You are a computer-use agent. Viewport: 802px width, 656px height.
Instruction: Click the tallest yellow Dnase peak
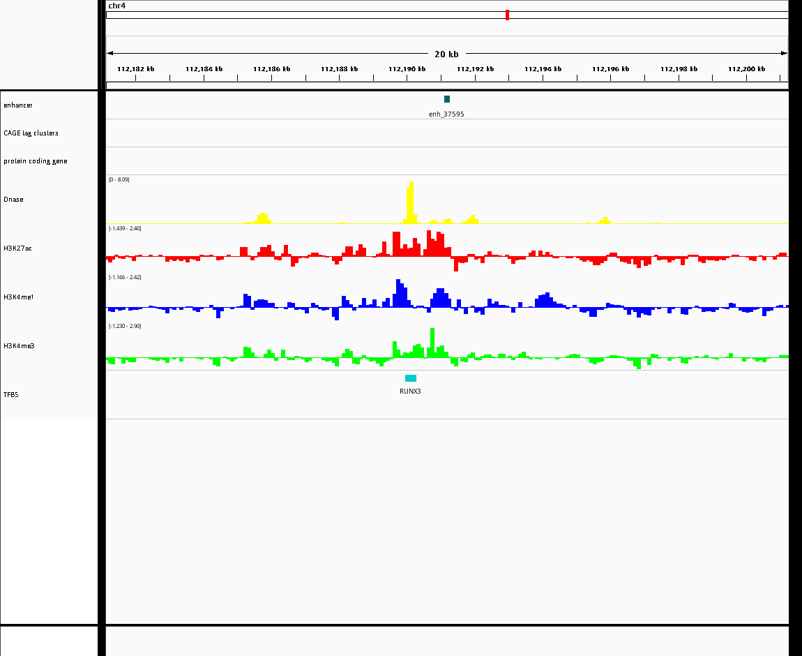coord(410,202)
